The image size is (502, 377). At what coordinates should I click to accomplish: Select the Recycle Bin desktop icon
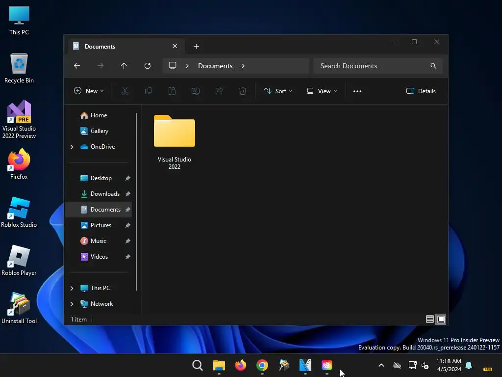[x=19, y=68]
